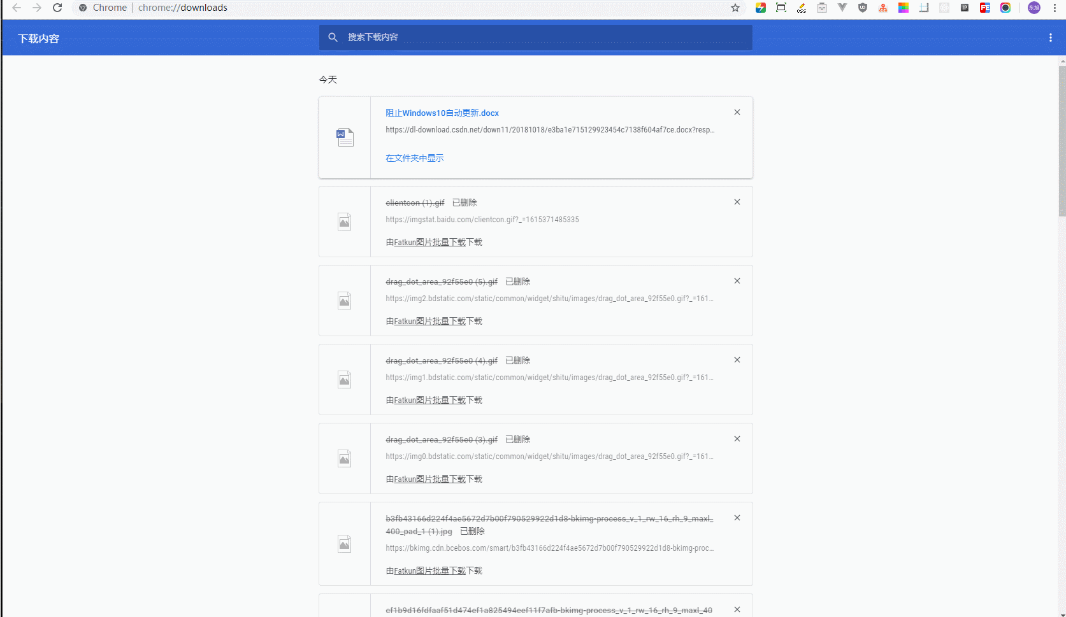Go back using the browser back arrow

(17, 8)
